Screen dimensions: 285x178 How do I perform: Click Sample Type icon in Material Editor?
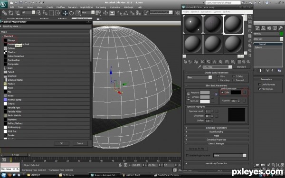pyautogui.click(x=250, y=17)
